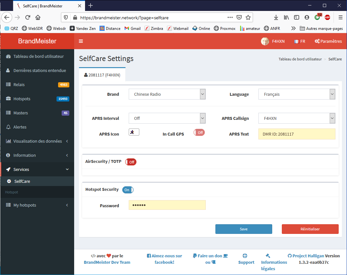Click the Adblock Plus ABP icon
The height and width of the screenshot is (275, 347).
click(x=327, y=17)
